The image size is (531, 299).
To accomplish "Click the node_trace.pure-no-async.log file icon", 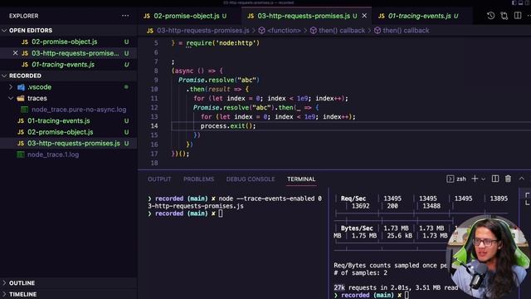I will [x=24, y=110].
